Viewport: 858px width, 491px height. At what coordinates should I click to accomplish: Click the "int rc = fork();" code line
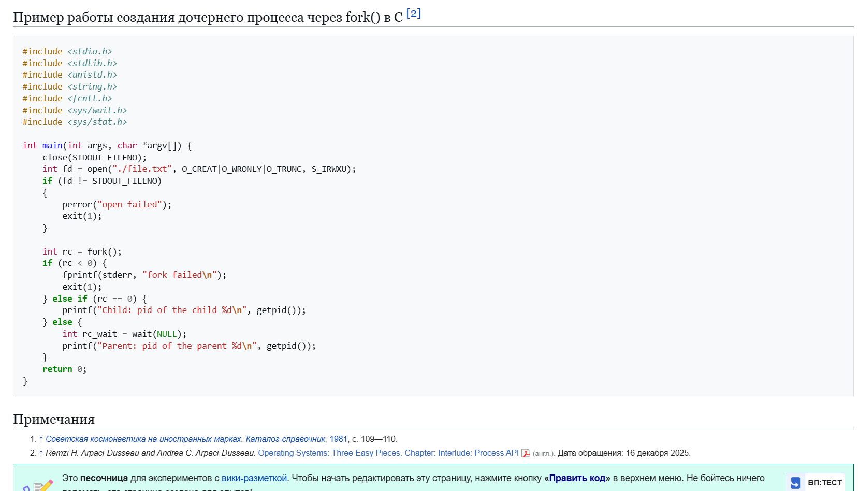tap(82, 251)
